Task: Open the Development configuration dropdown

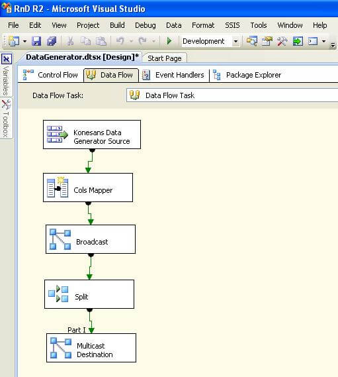Action: point(210,41)
